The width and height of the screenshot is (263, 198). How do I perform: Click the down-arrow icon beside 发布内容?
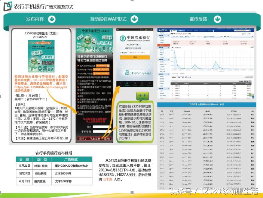52,19
